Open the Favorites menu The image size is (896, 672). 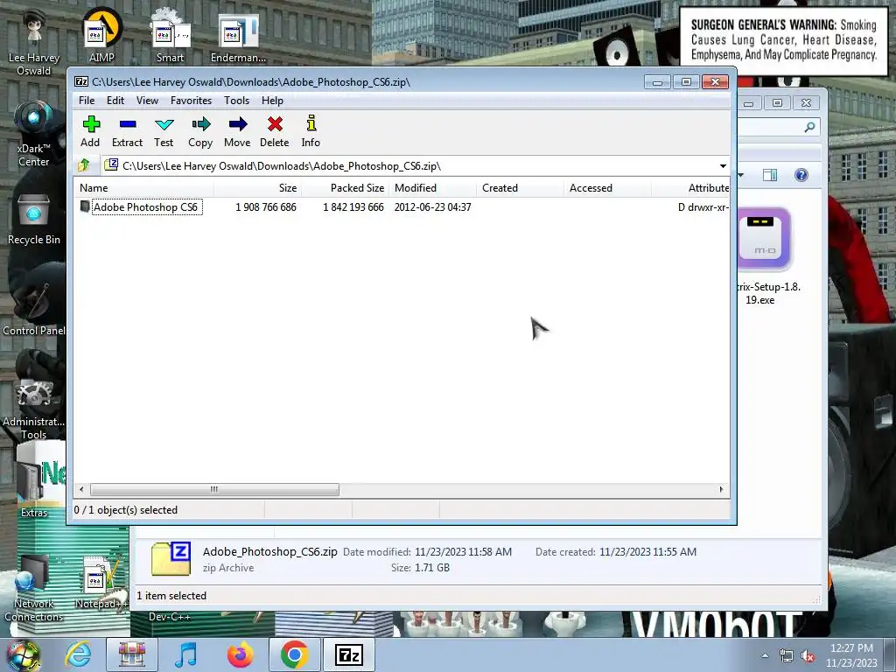tap(191, 101)
